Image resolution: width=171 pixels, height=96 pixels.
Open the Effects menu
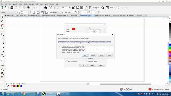click(x=26, y=4)
